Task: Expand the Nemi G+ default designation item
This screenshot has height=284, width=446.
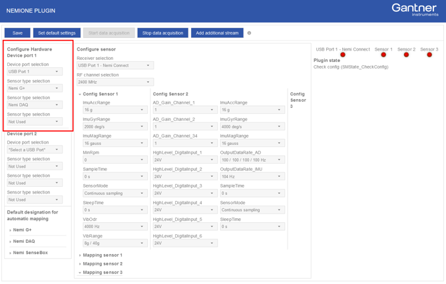Action: coord(20,230)
